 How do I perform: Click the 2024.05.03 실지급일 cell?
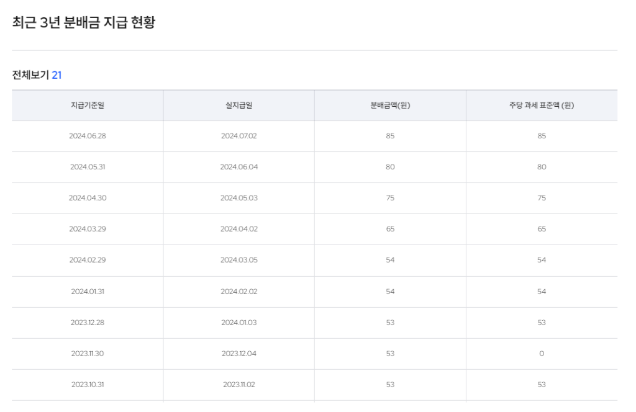click(x=238, y=198)
